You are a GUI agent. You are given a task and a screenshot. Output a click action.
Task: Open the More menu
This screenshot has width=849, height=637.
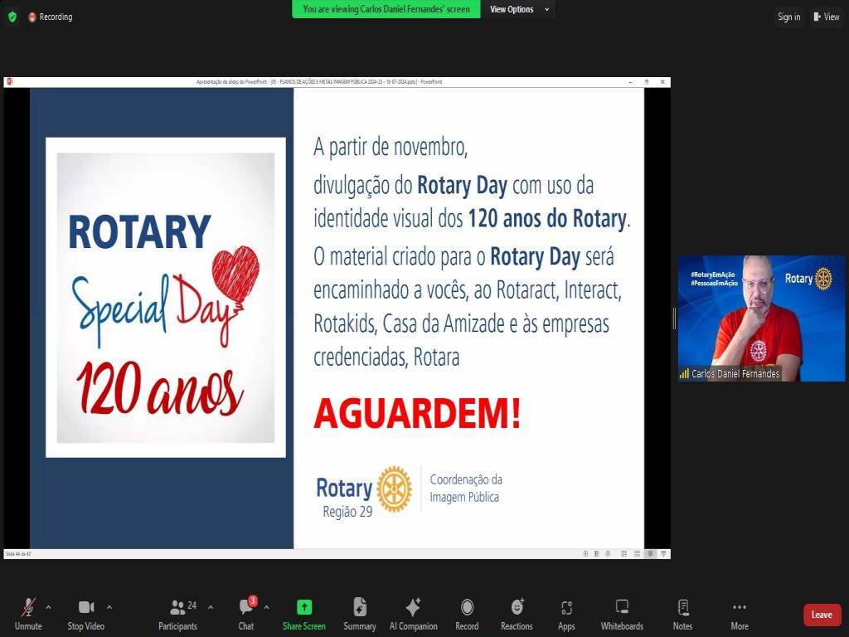tap(740, 614)
